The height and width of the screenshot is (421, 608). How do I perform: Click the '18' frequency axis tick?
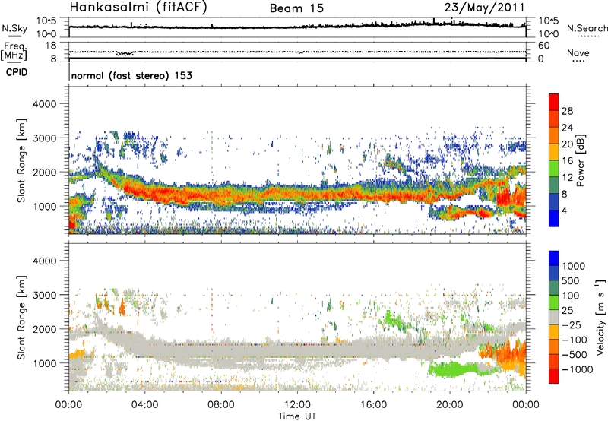[x=51, y=46]
